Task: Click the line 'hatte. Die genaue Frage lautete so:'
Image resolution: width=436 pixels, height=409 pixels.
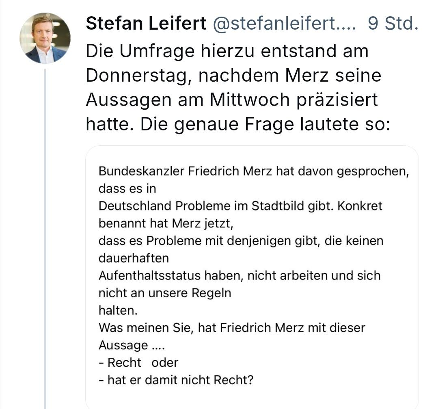Action: coord(238,124)
